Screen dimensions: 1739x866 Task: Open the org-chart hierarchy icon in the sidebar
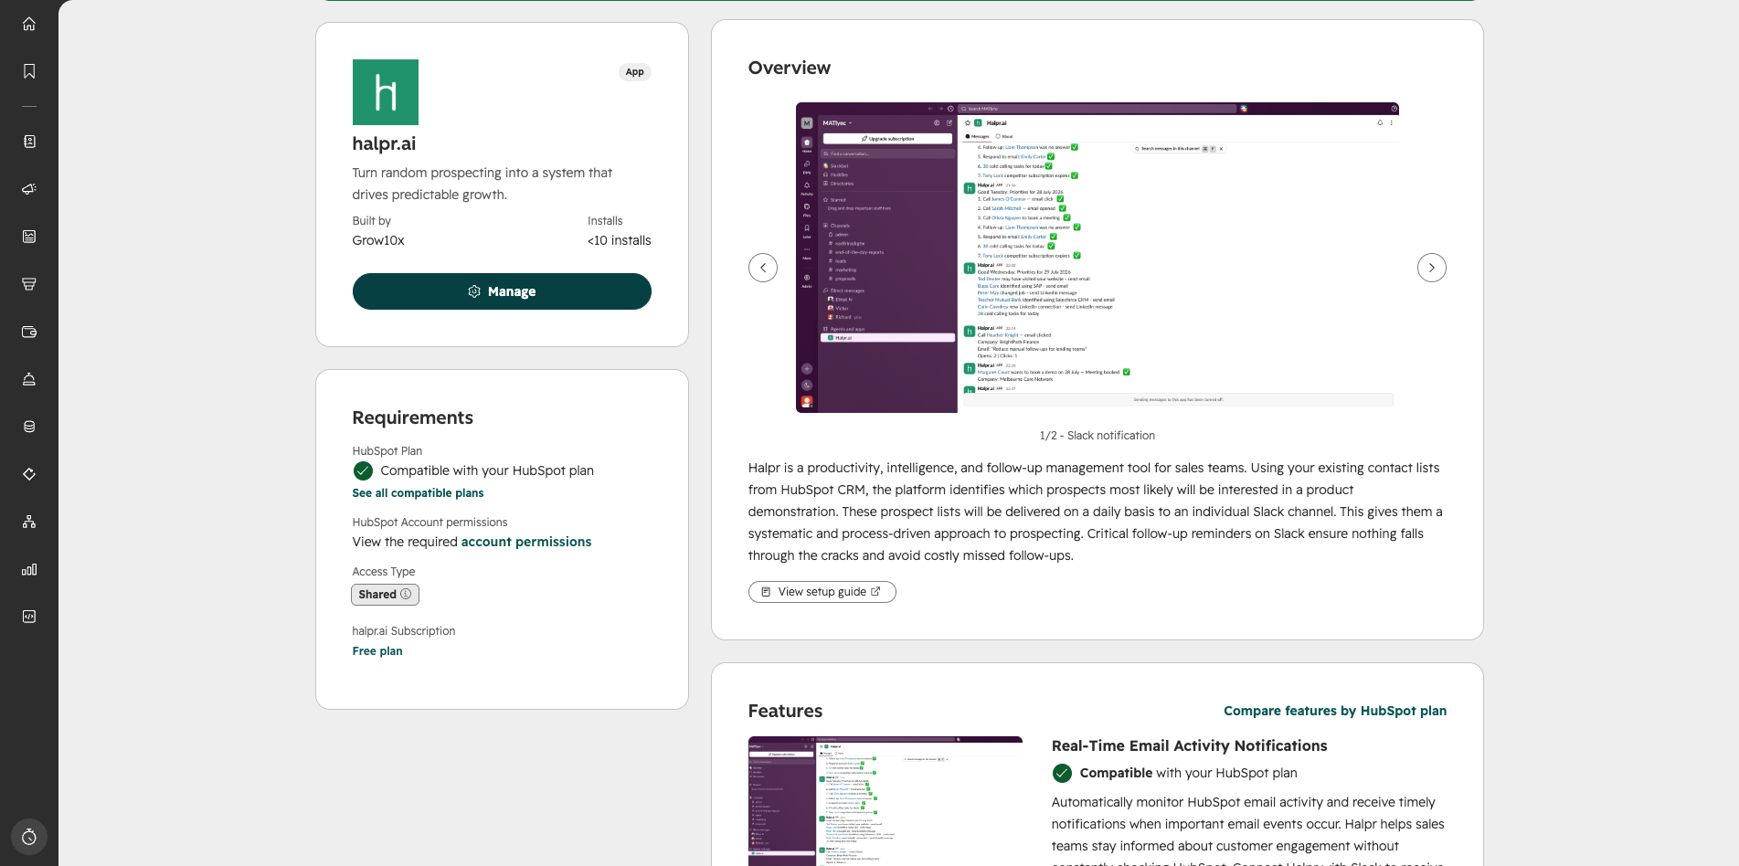29,522
